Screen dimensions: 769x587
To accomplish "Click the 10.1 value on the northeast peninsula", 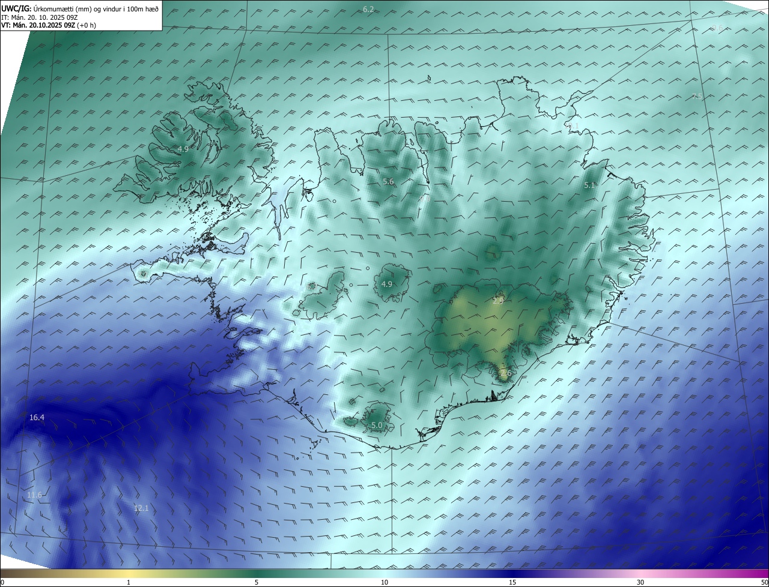I will click(572, 126).
